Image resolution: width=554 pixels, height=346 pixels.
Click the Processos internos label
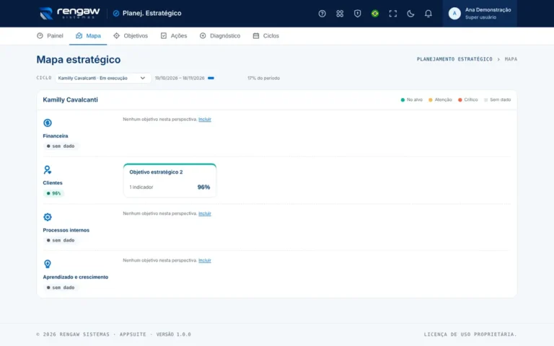coord(66,230)
